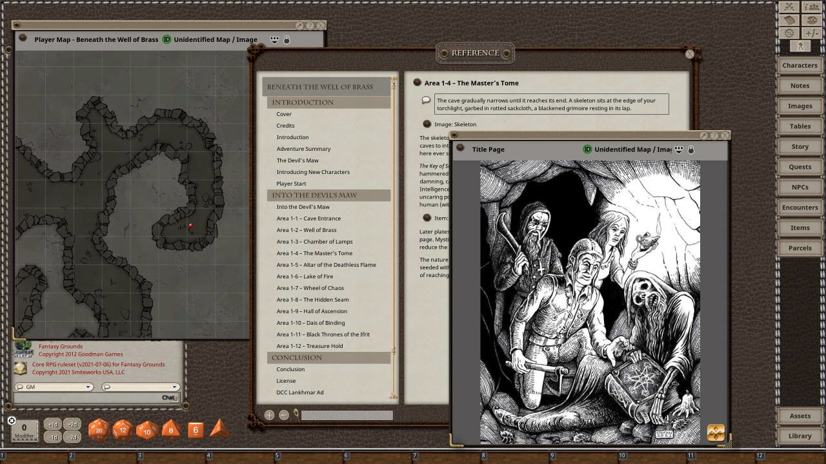Toggle the player-view eye icon on Title Page window
This screenshot has height=464, width=826.
click(678, 149)
